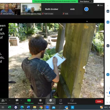Screen dimensions: 110x110
Task: Open the Mail app from the taskbar
Action: 53,107
